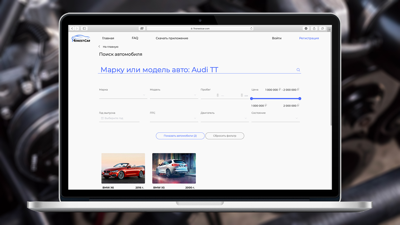The height and width of the screenshot is (225, 400).
Task: Click the Пробег minimum stepper
Action: [218, 95]
